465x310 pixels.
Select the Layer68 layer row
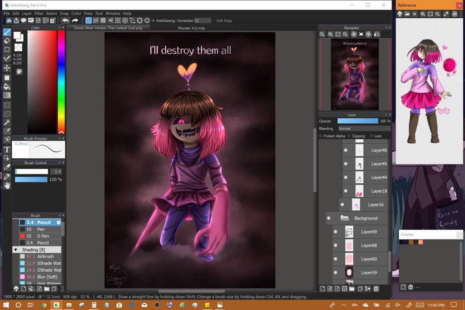point(360,245)
